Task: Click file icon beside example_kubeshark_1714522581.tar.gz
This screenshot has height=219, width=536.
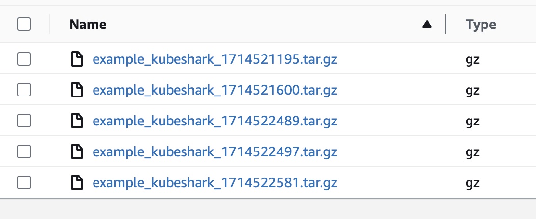Action: point(77,183)
